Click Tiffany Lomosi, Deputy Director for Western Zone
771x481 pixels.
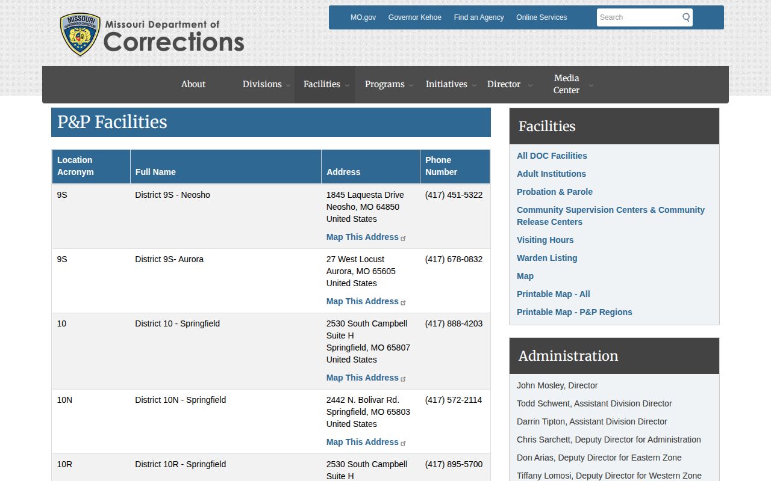click(x=609, y=476)
